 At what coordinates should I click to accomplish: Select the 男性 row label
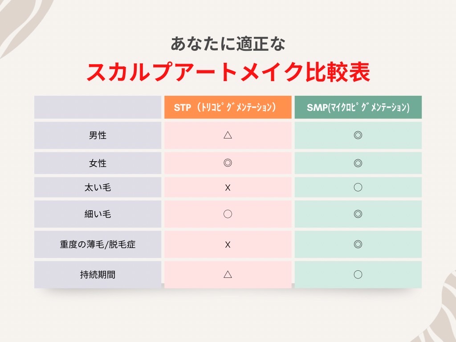pyautogui.click(x=98, y=135)
